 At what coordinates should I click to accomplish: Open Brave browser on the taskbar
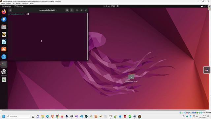click(52, 116)
